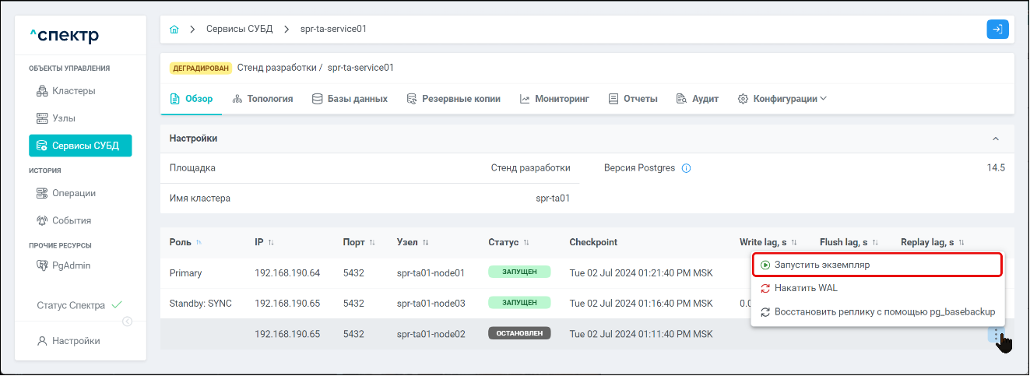The width and height of the screenshot is (1030, 376).
Task: Open the three-dot actions menu for stopped node
Action: pos(996,335)
